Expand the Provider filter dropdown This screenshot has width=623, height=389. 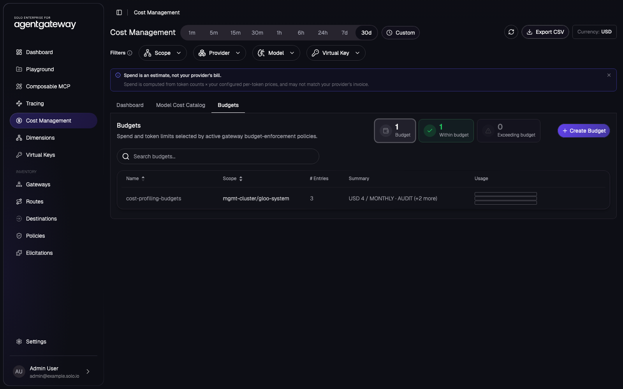tap(220, 53)
